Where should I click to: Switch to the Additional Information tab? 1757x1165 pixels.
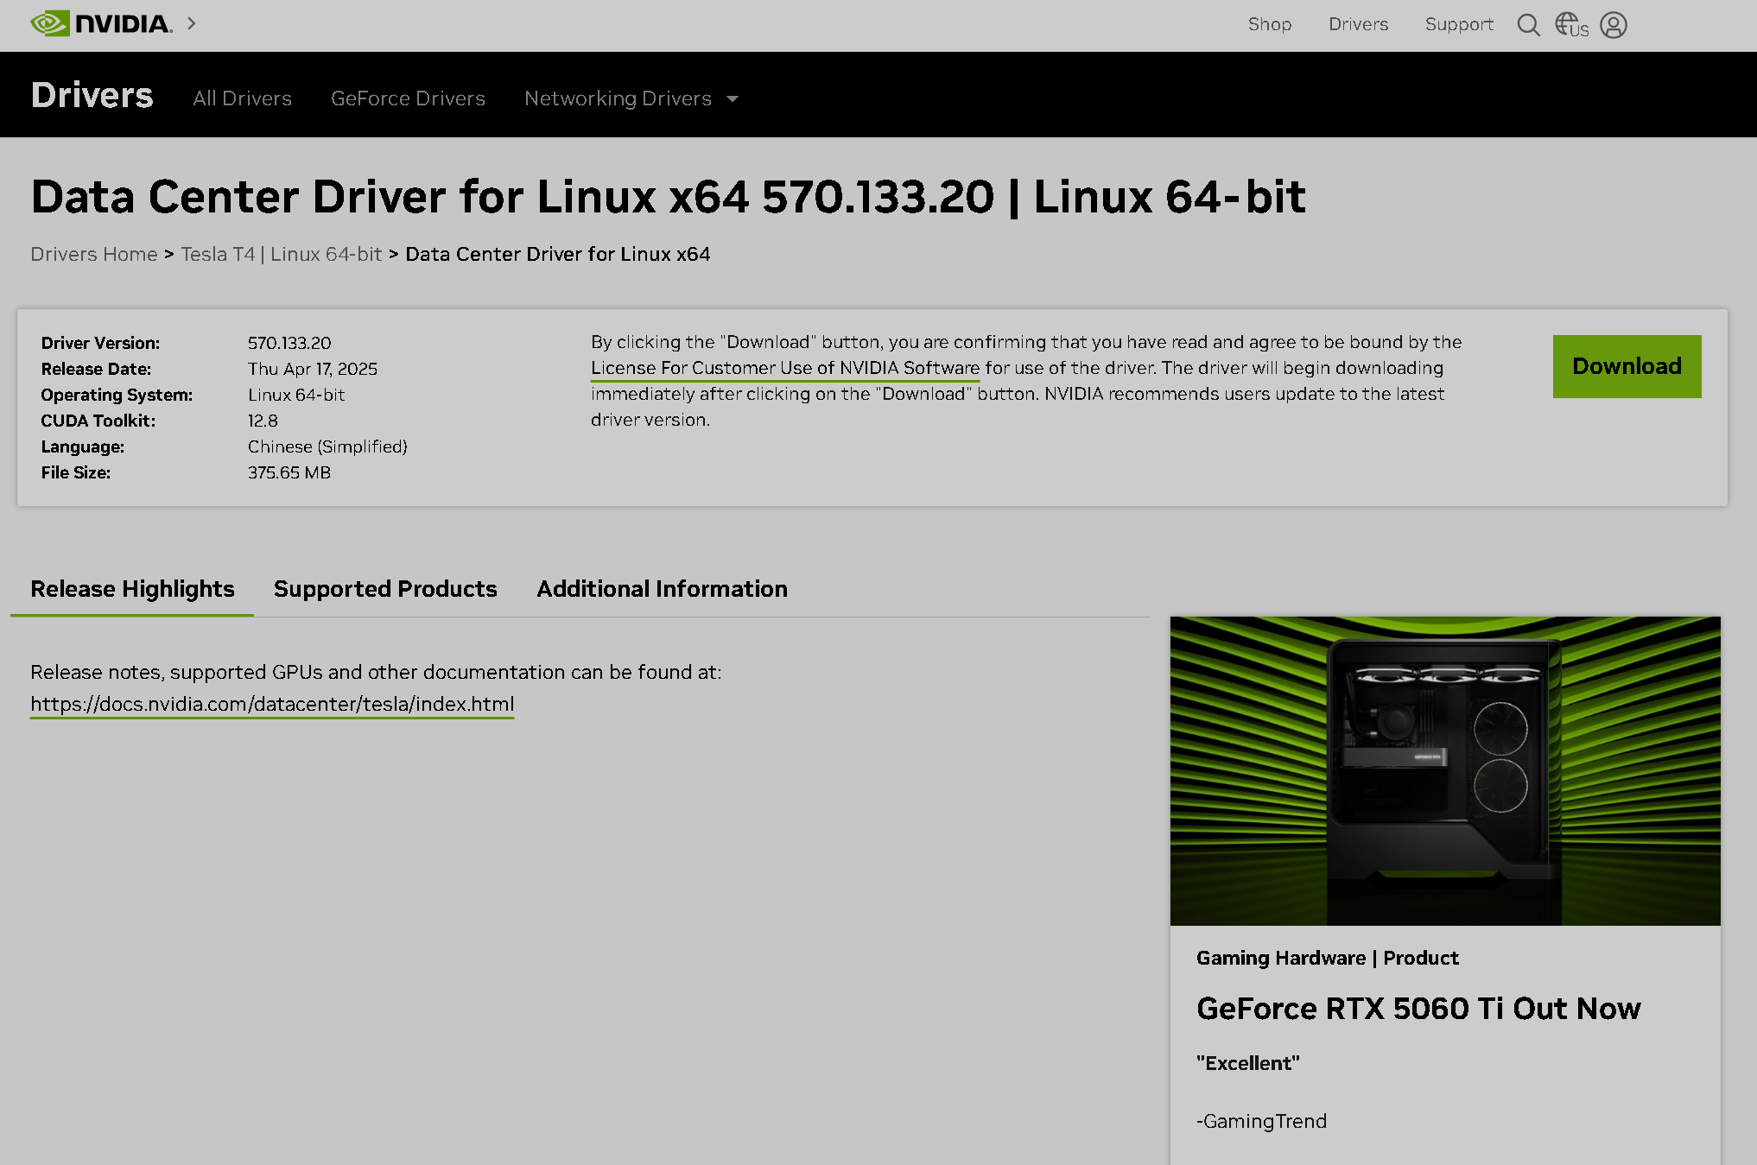pos(662,589)
